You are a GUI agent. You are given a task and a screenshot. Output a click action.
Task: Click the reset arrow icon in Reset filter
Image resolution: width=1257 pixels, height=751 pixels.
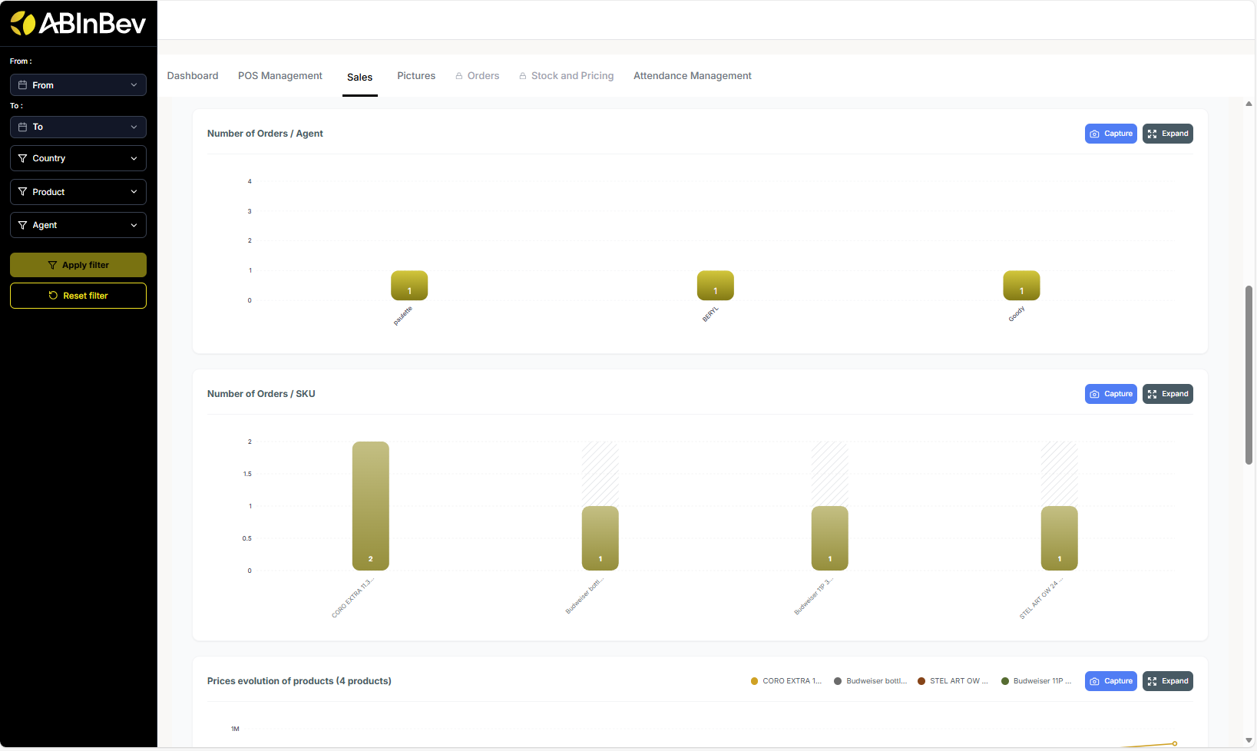point(53,296)
